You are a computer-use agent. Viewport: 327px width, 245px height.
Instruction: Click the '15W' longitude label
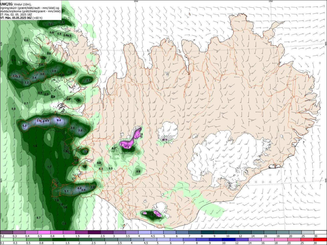[x=271, y=1]
